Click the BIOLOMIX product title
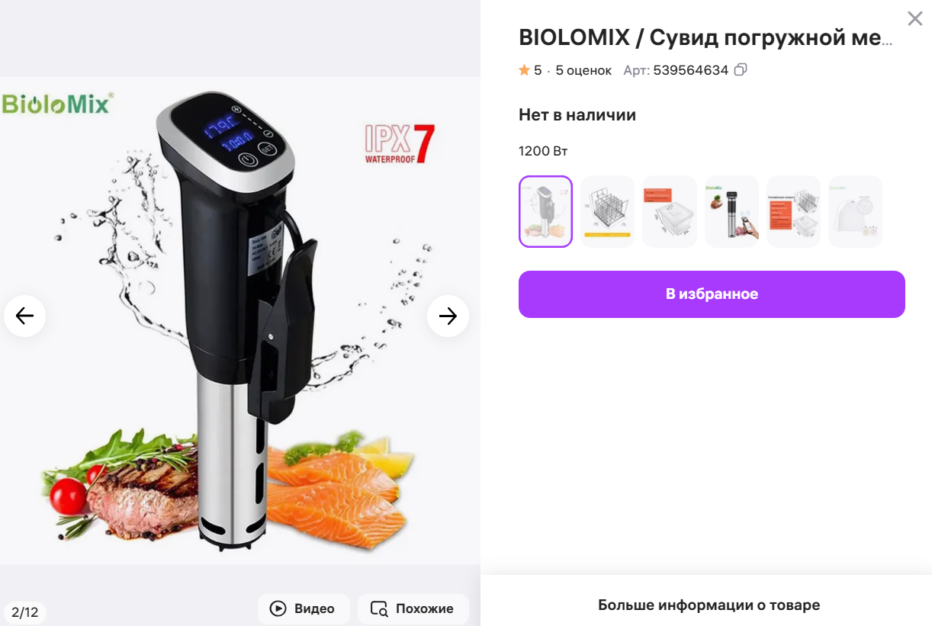Viewport: 932px width, 626px height. pyautogui.click(x=705, y=37)
